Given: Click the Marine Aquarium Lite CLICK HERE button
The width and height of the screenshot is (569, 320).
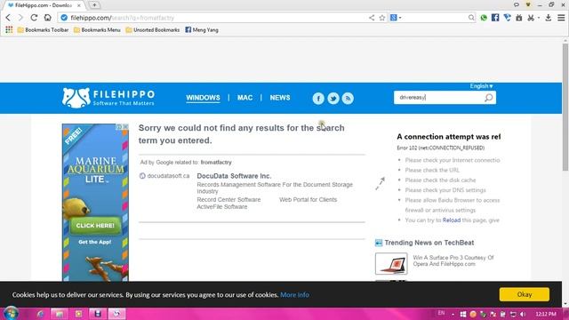Looking at the screenshot, I should (x=95, y=225).
